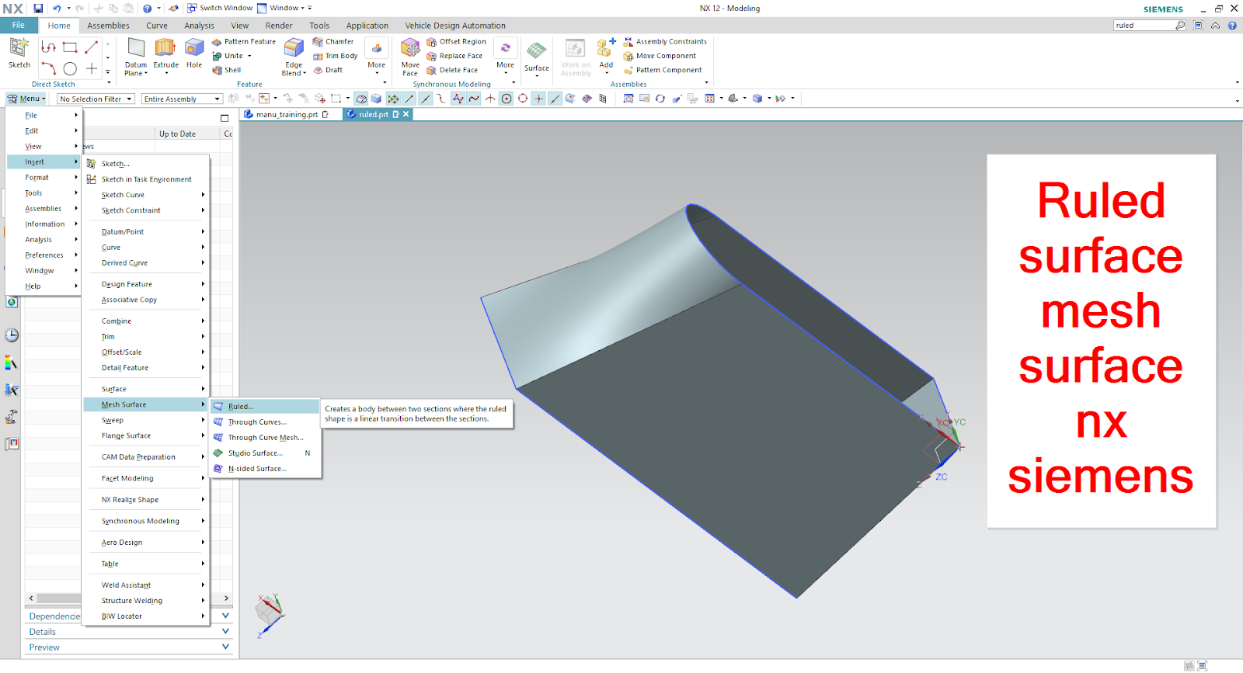Open the Feature group More dropdown
The width and height of the screenshot is (1243, 673).
(x=377, y=57)
